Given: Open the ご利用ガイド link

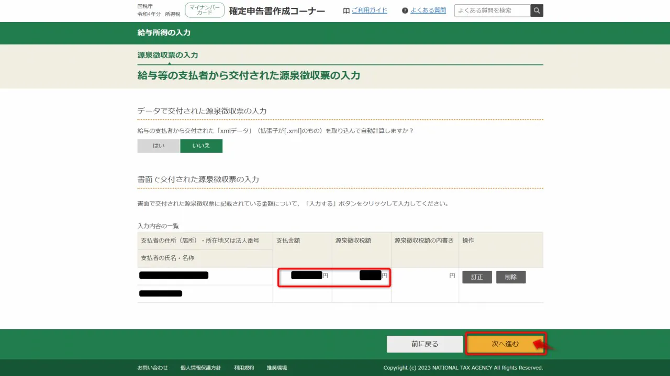Looking at the screenshot, I should pyautogui.click(x=369, y=10).
